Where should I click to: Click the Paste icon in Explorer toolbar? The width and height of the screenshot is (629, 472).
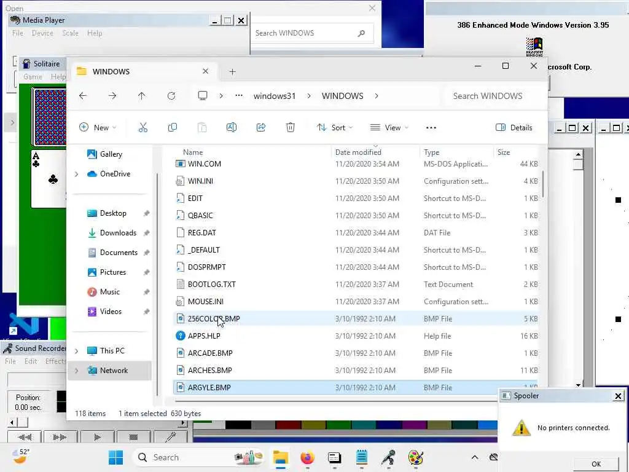click(x=202, y=128)
